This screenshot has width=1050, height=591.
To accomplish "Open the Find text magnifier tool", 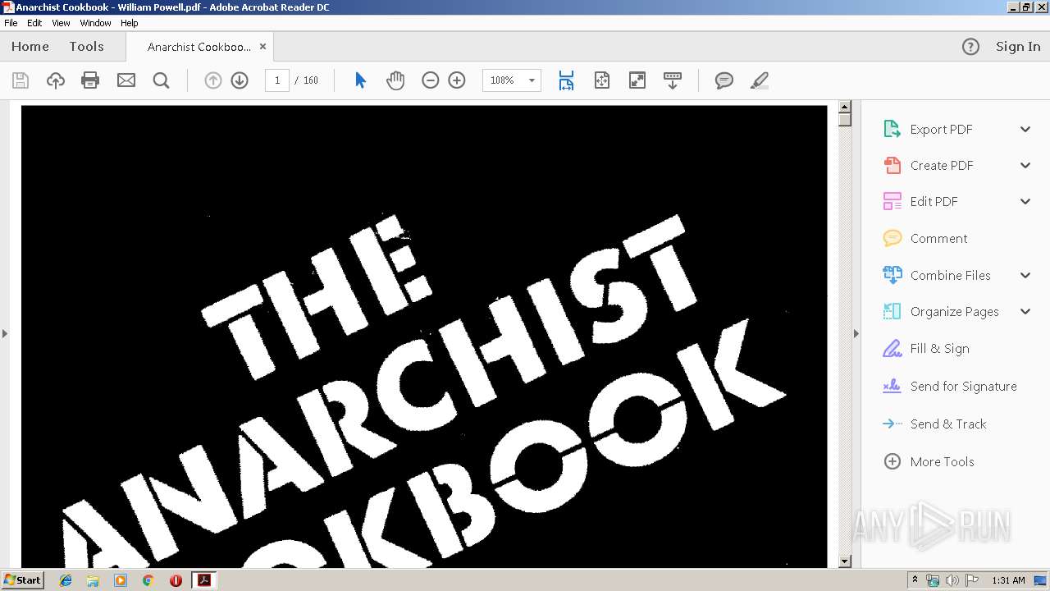I will [161, 80].
